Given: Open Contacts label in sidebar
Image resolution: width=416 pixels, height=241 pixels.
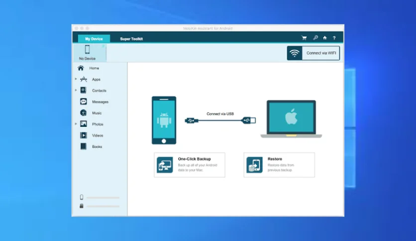Looking at the screenshot, I should click(x=99, y=91).
